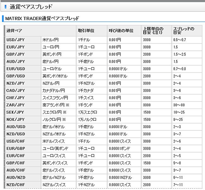Click the 南アランド/円 ※ name cell
This screenshot has width=205, height=190.
click(x=59, y=105)
